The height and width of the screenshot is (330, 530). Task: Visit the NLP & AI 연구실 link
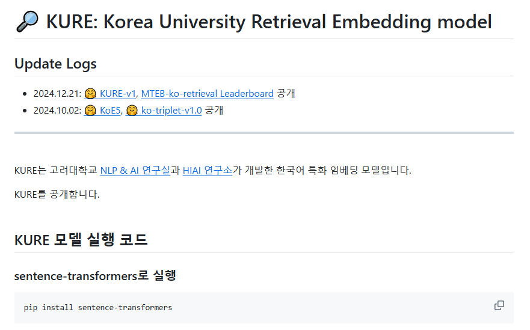click(x=135, y=170)
